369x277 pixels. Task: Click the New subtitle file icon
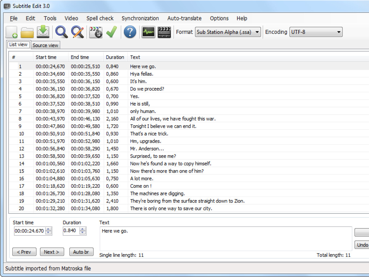[x=12, y=32]
